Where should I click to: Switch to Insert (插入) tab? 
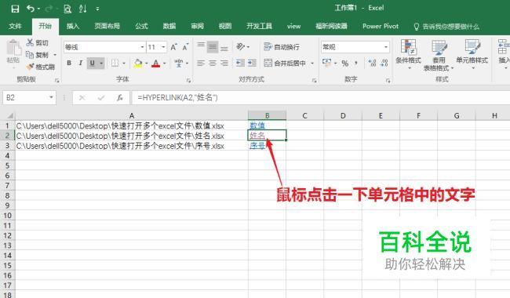click(x=73, y=27)
